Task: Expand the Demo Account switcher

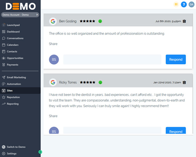Action: [x=20, y=15]
